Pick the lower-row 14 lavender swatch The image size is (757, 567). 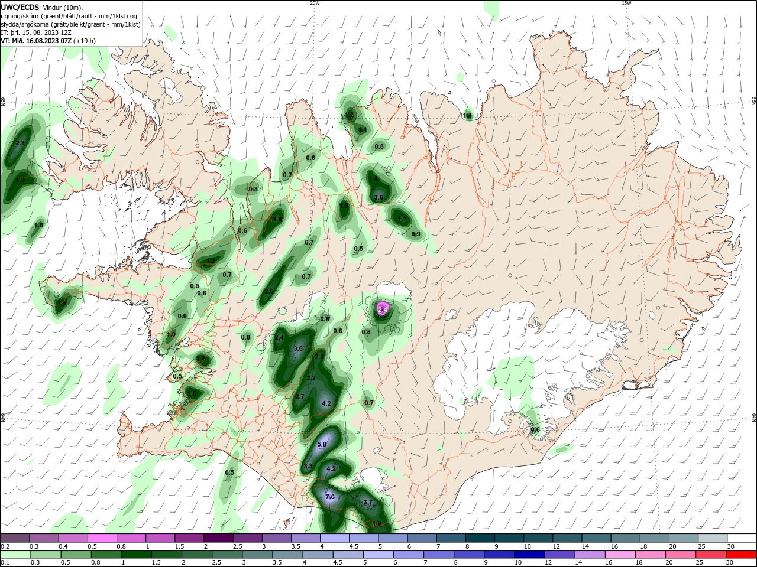click(590, 555)
